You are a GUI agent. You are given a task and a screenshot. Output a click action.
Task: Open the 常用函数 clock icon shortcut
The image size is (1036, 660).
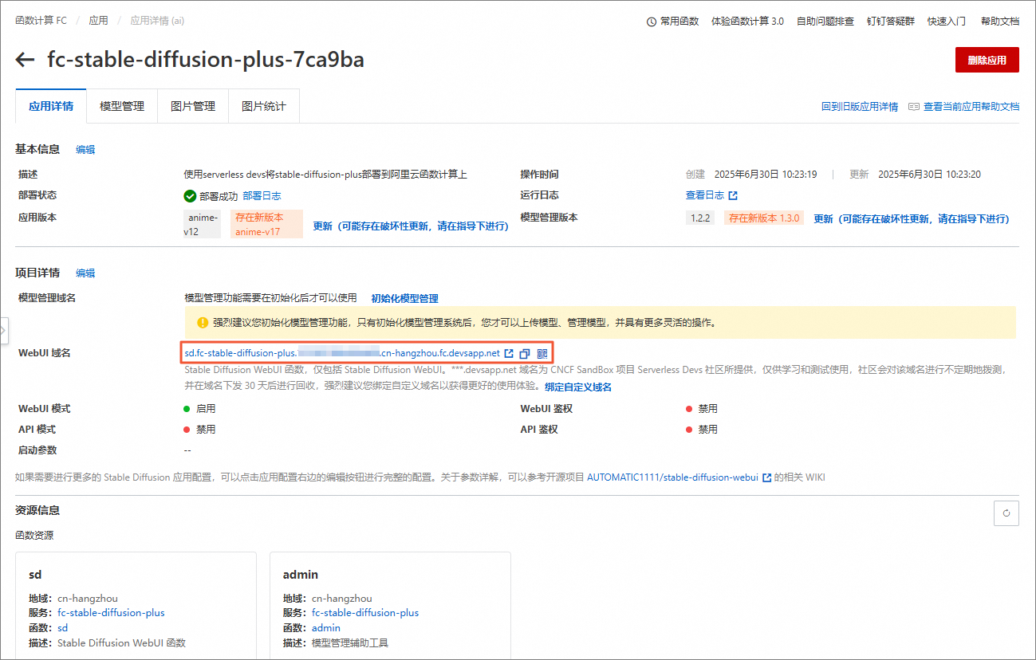click(x=652, y=22)
